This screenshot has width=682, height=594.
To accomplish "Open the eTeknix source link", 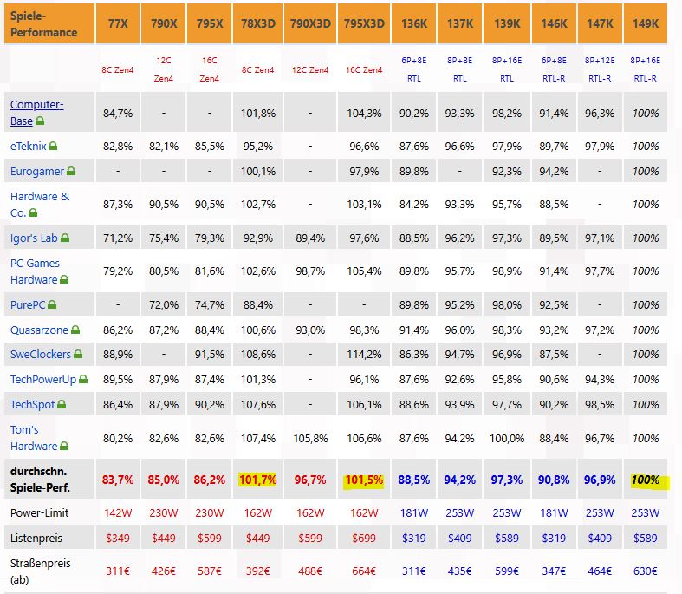I will pyautogui.click(x=29, y=147).
